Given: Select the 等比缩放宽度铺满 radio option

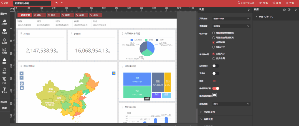Looking at the screenshot, I should [214, 33].
